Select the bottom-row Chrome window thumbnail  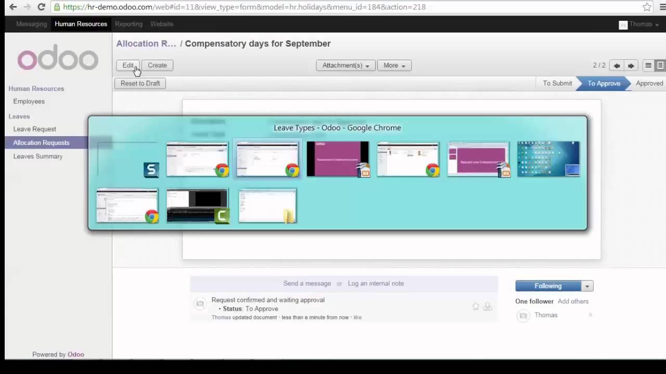tap(127, 206)
